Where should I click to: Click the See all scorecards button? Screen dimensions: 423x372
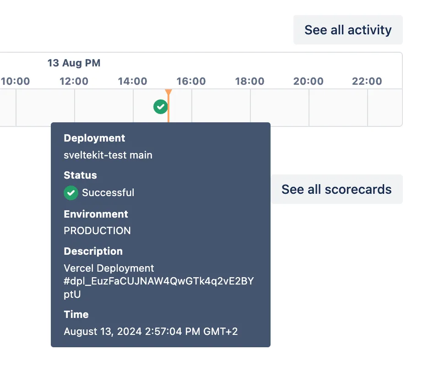point(336,189)
